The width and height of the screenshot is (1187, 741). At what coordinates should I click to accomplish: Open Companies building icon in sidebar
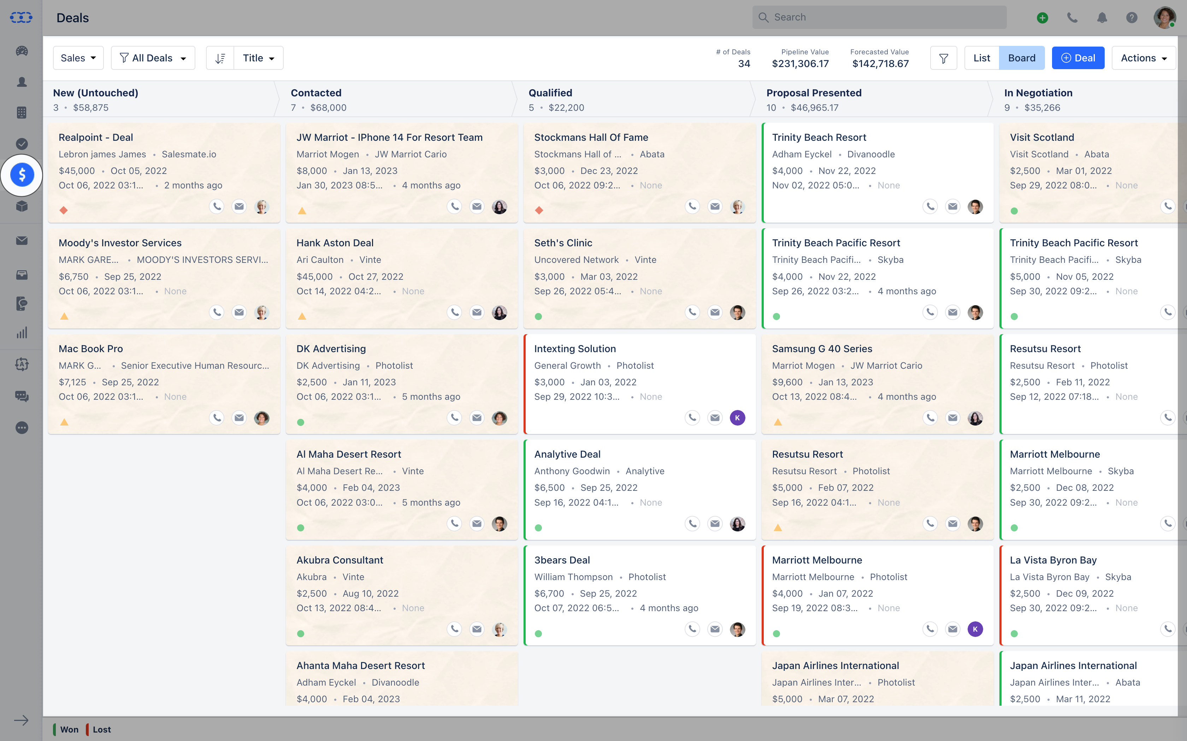click(22, 113)
